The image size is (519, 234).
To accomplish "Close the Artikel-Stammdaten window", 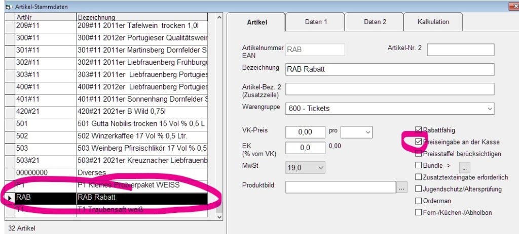I will (x=514, y=6).
